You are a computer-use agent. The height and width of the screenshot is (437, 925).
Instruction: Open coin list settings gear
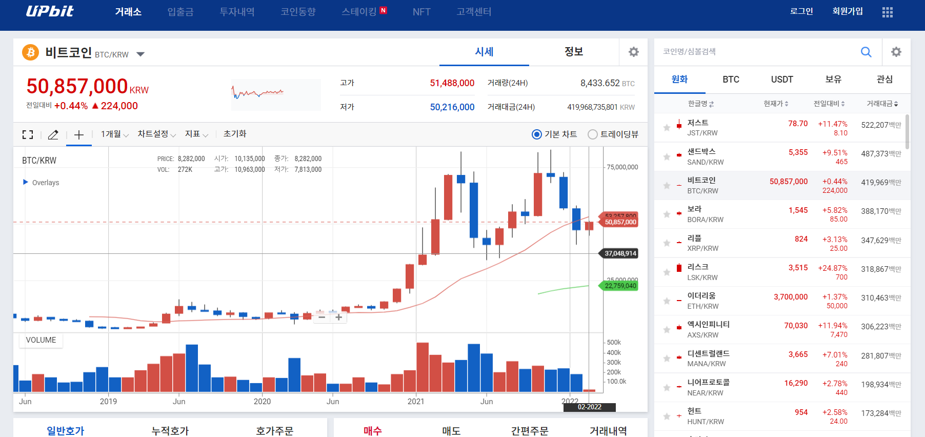click(x=896, y=52)
